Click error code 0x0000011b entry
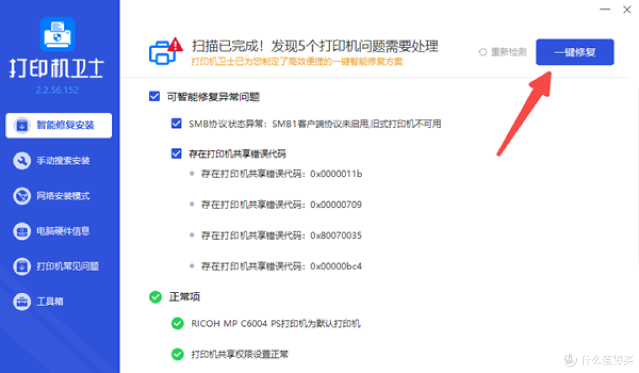This screenshot has width=639, height=373. point(282,174)
